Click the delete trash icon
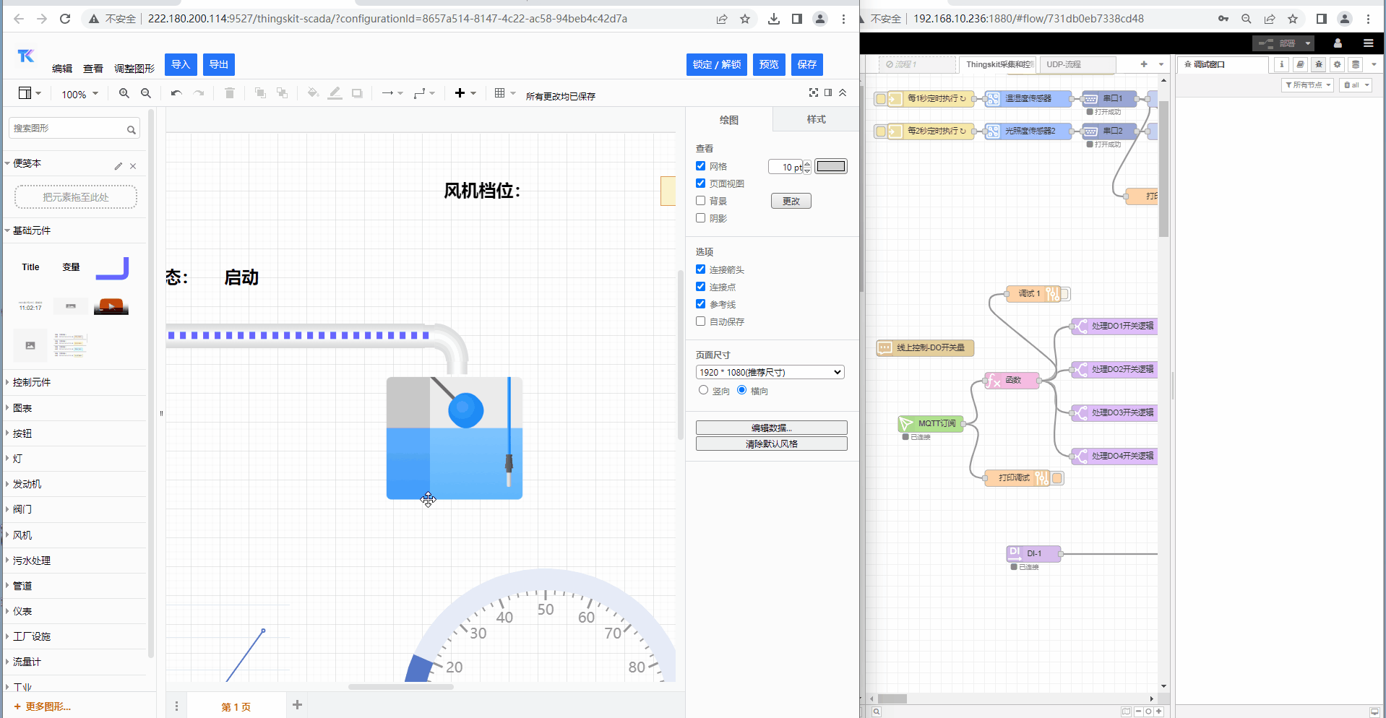The width and height of the screenshot is (1386, 718). tap(230, 93)
